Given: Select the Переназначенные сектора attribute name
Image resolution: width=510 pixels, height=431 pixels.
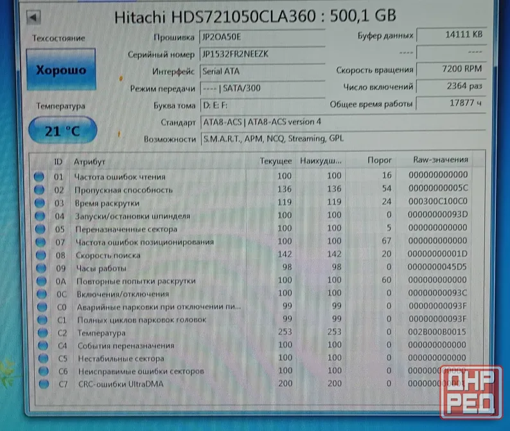Looking at the screenshot, I should (x=126, y=230).
